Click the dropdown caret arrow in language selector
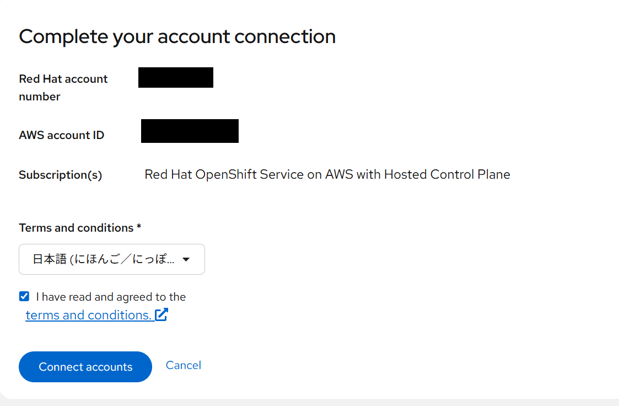The image size is (619, 406). (186, 259)
